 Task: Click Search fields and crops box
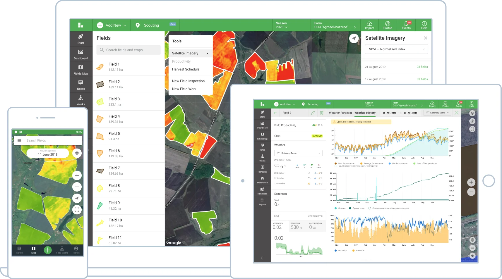click(129, 50)
